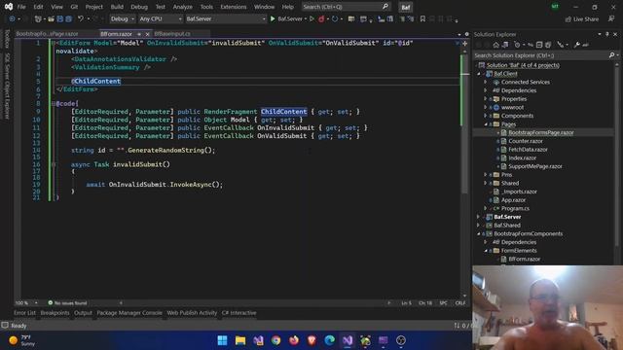Click the Save All icon in toolbar
623x350 pixels.
coord(68,18)
